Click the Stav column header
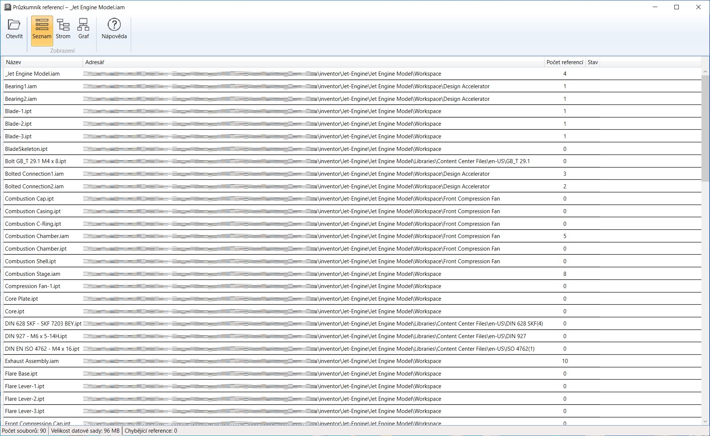The image size is (710, 436). (x=593, y=62)
